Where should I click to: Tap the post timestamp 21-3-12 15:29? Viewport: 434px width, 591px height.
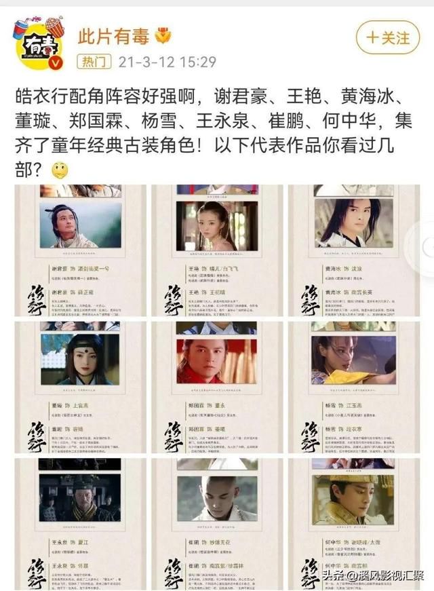tap(167, 62)
